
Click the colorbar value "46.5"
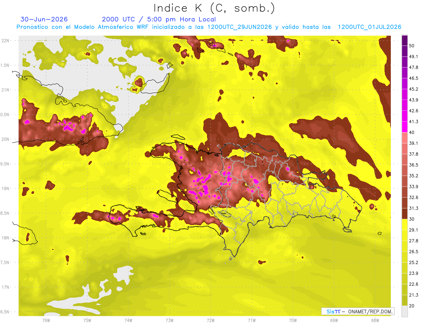click(414, 78)
